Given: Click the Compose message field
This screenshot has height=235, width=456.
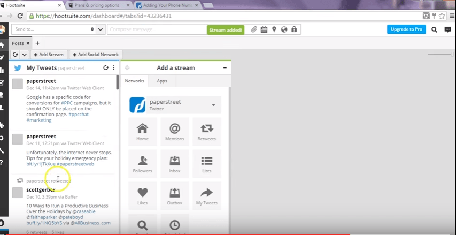Looking at the screenshot, I should click(x=157, y=29).
